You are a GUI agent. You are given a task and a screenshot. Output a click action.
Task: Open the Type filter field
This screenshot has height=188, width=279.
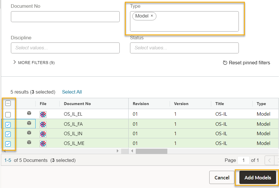tap(184, 21)
